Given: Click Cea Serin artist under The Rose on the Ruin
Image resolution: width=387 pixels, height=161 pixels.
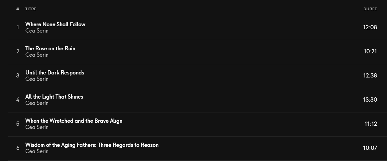Looking at the screenshot, I should coord(37,55).
